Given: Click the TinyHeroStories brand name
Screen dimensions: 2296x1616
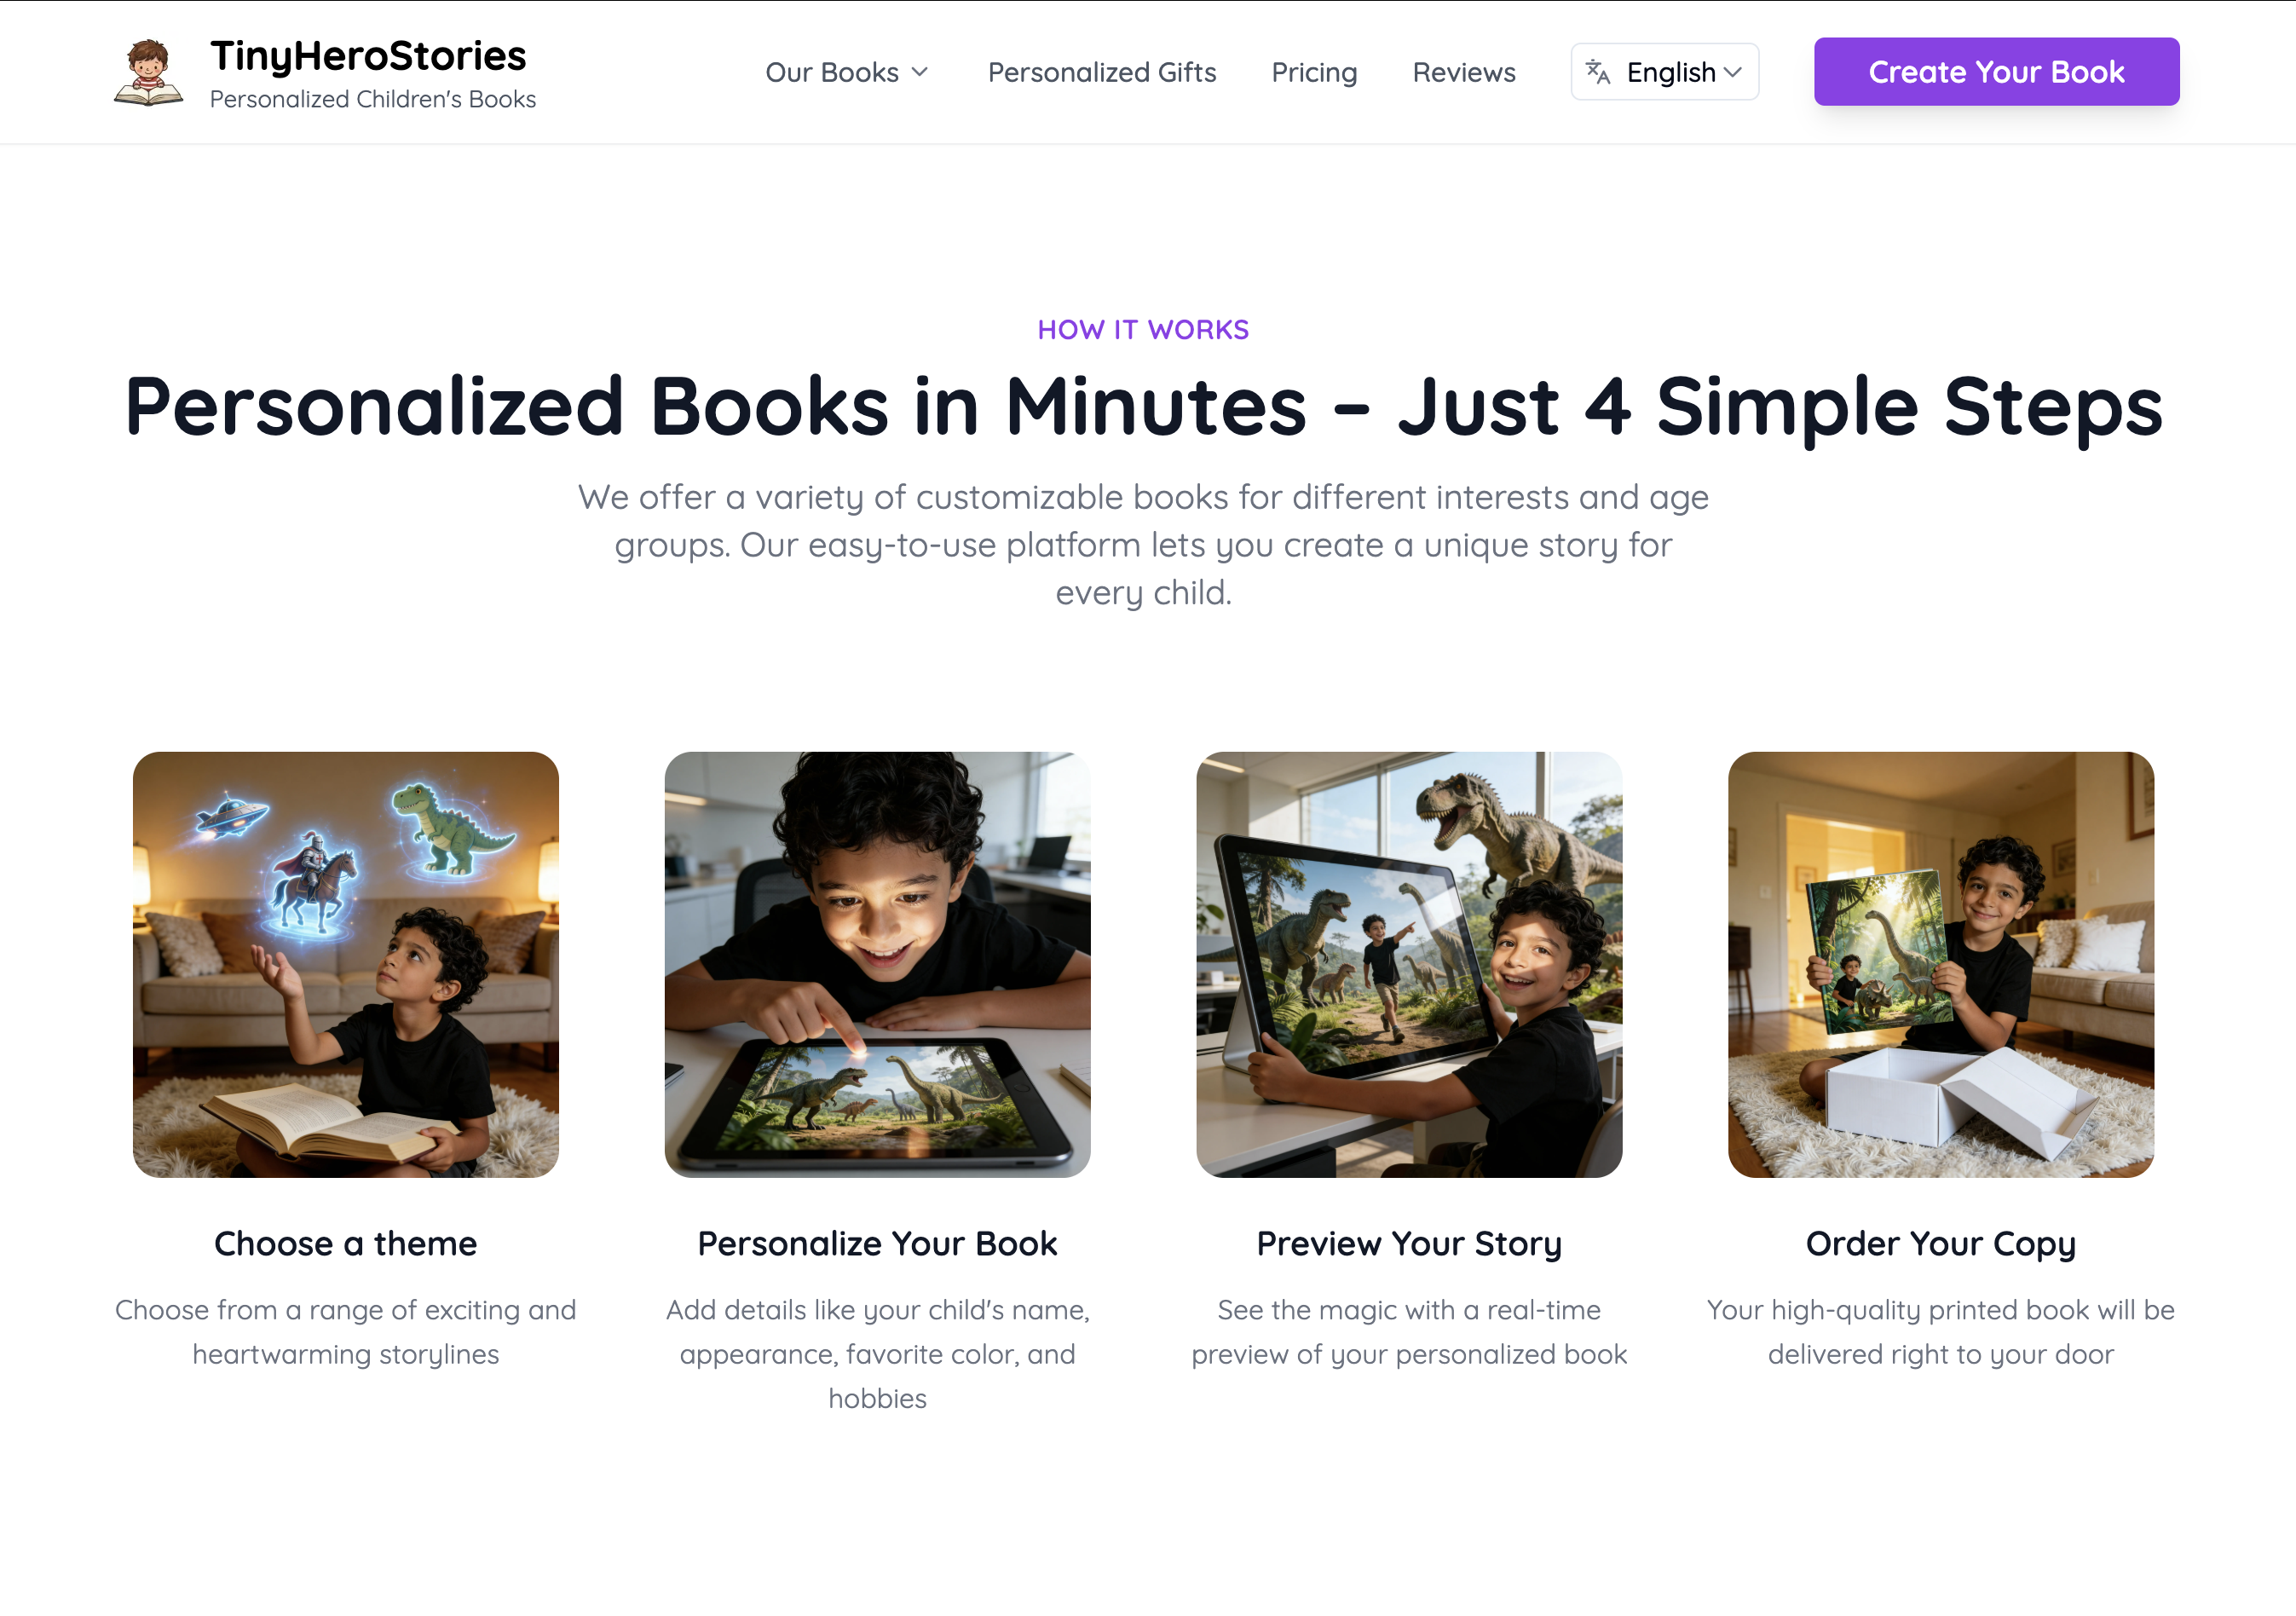Looking at the screenshot, I should click(368, 56).
